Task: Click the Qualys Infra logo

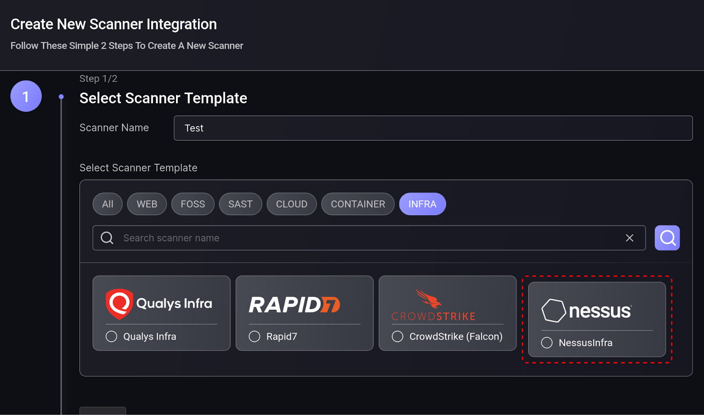Action: (159, 304)
